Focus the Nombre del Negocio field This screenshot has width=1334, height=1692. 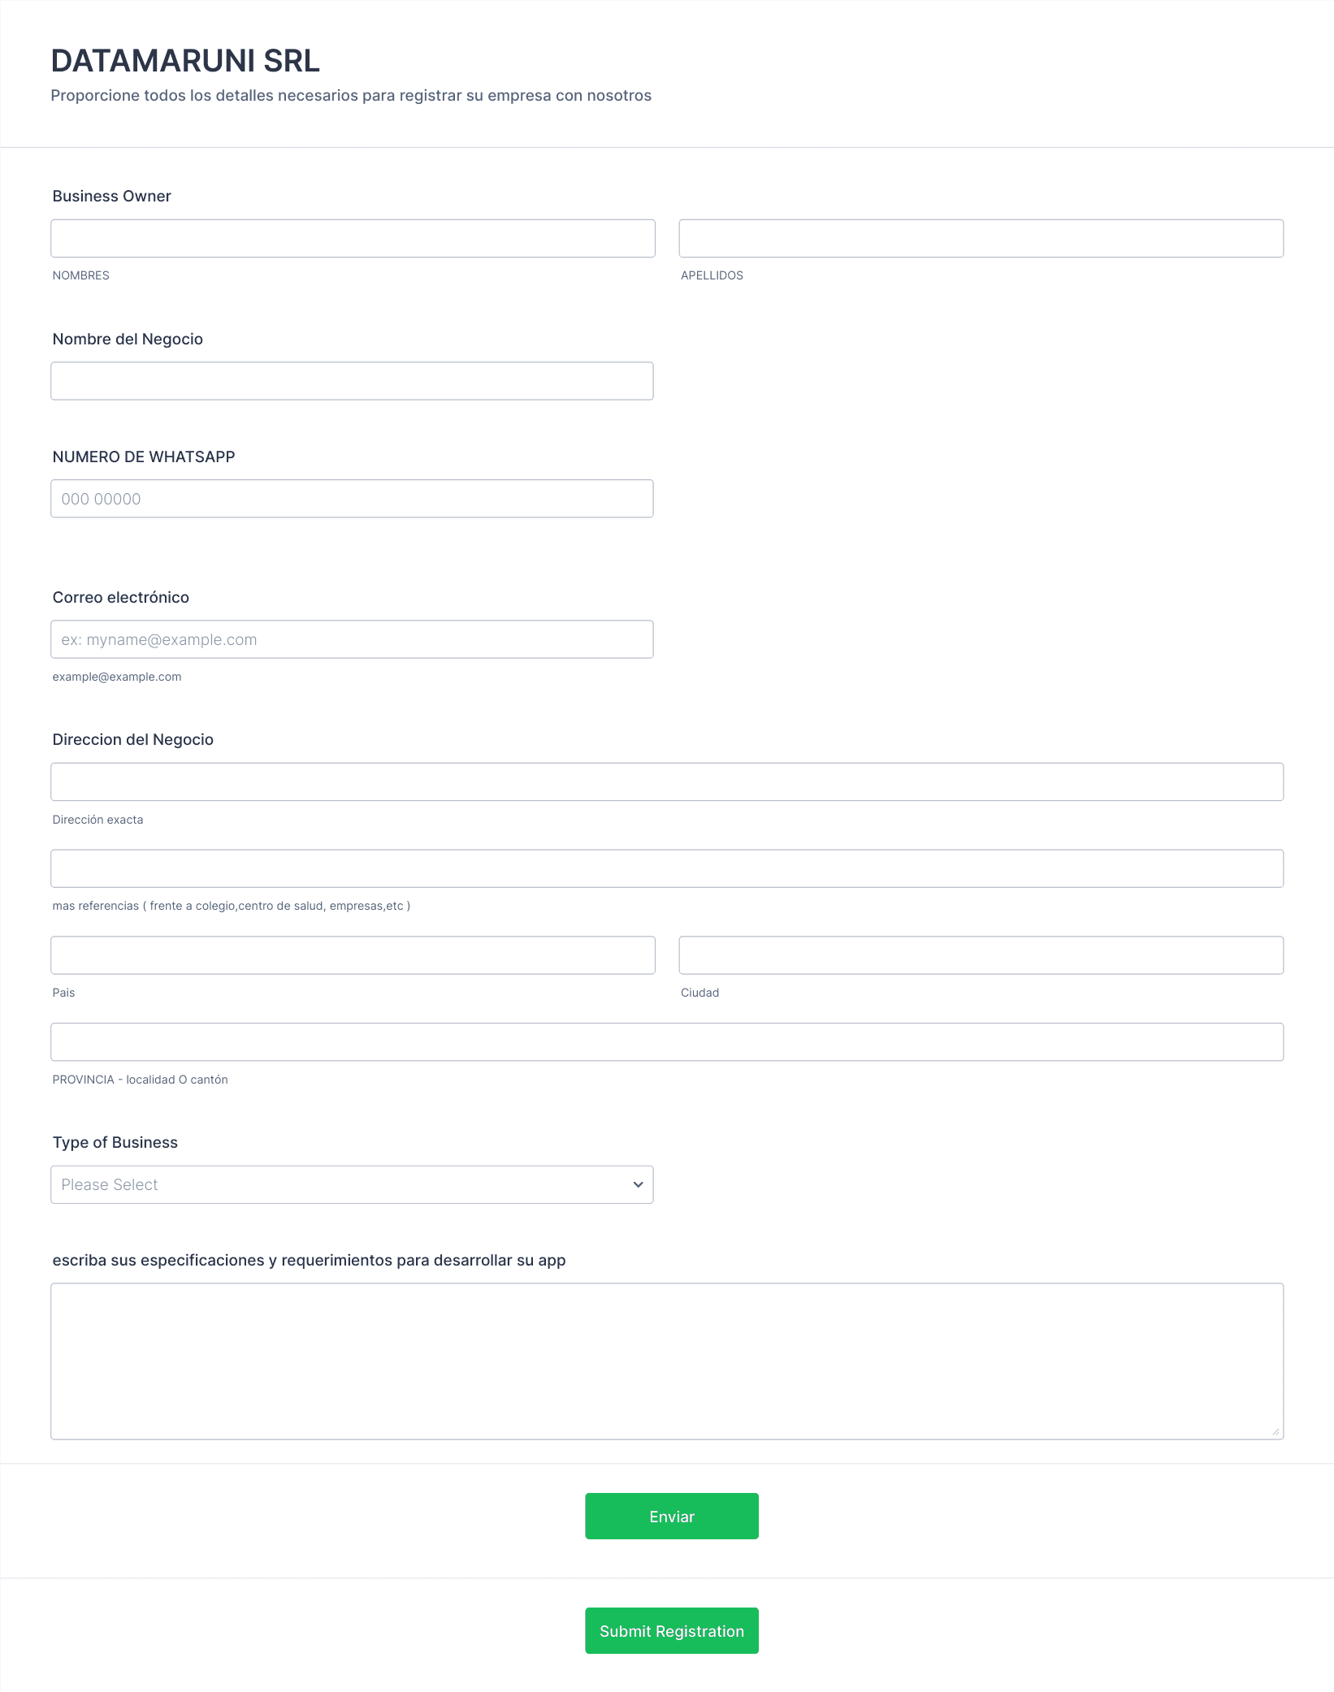352,381
